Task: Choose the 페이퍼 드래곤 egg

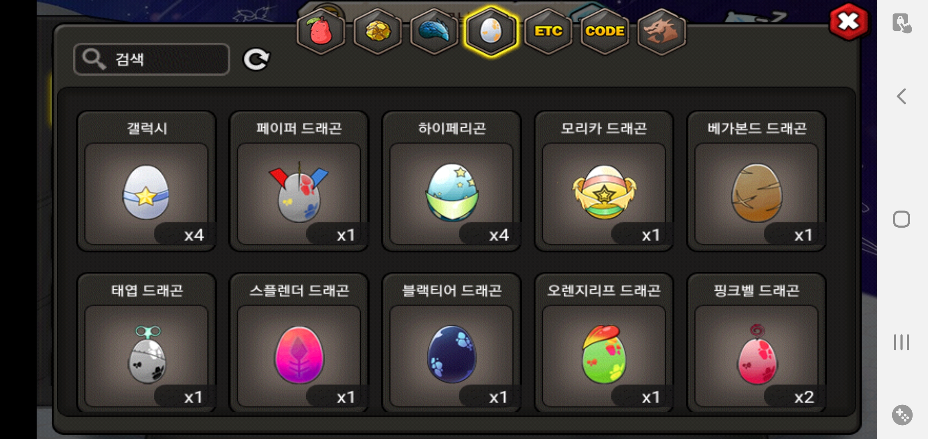Action: point(299,181)
